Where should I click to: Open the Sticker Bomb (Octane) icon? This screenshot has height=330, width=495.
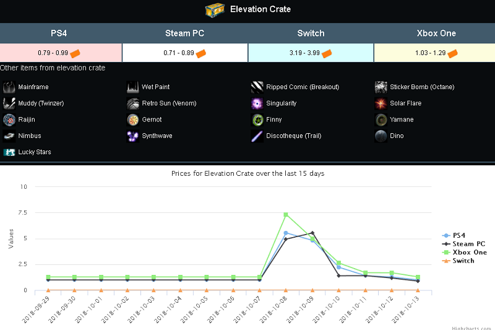click(x=381, y=87)
